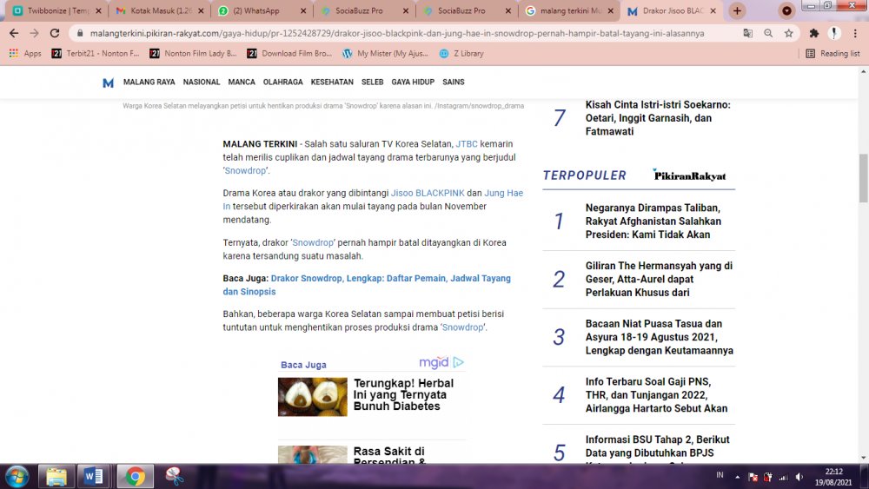The height and width of the screenshot is (489, 869).
Task: Click the address bar URL
Action: click(397, 33)
